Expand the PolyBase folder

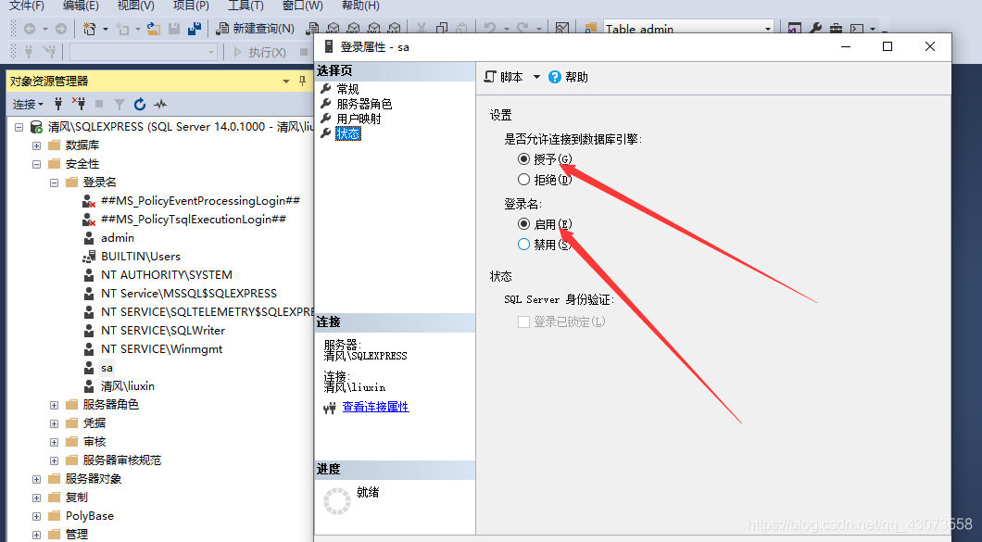point(36,516)
